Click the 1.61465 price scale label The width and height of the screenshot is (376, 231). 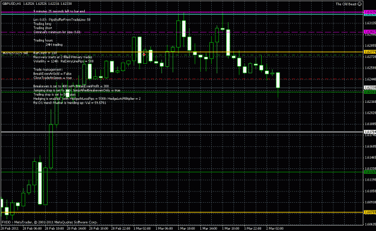tap(370, 158)
